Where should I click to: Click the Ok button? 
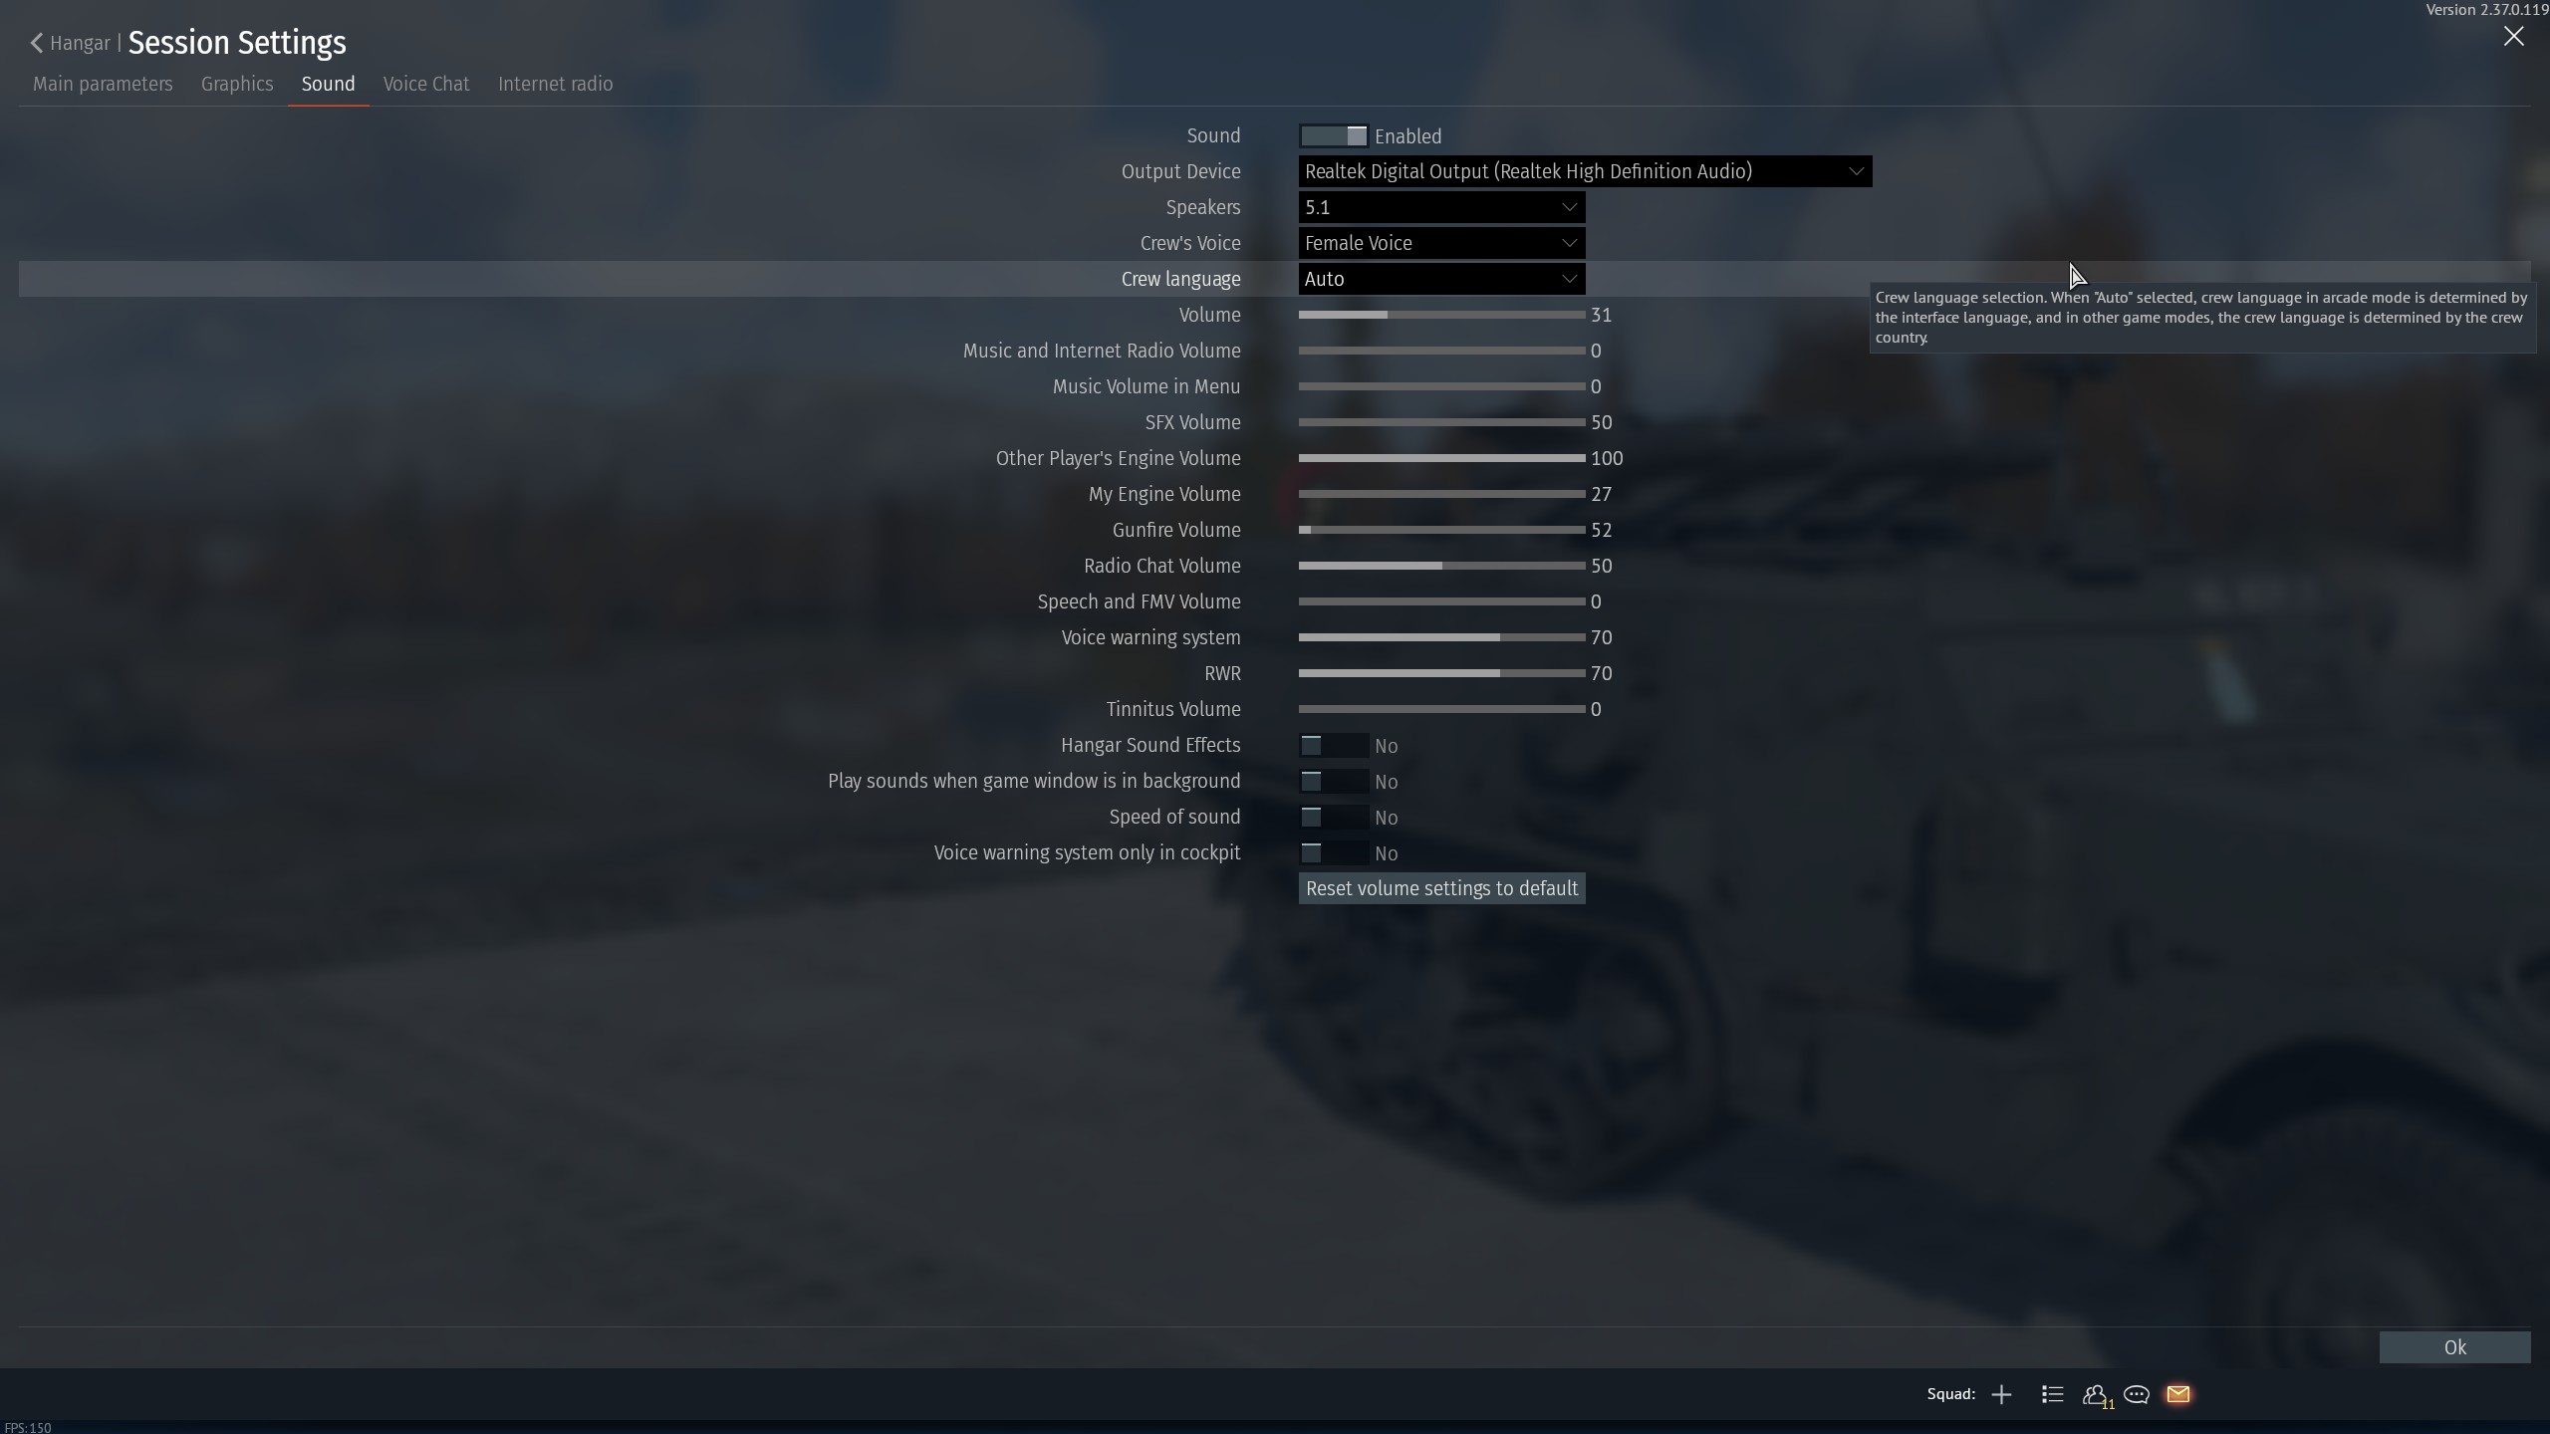coord(2453,1347)
